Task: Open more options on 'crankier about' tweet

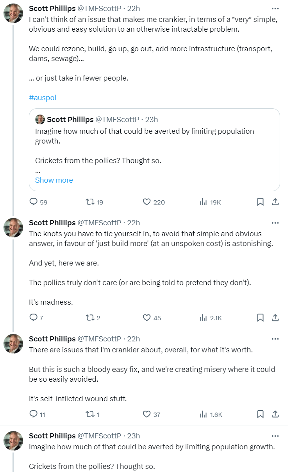Action: (x=275, y=339)
